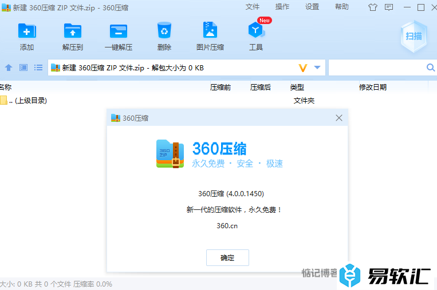437x290 pixels.
Task: Sort by the 名称 column header
Action: coord(6,88)
